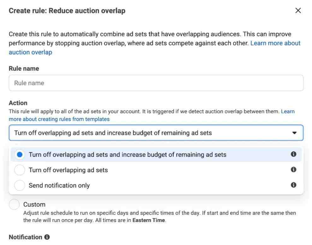Close the Create rule dialog with X
Screen dimensions: 312x245
[298, 10]
